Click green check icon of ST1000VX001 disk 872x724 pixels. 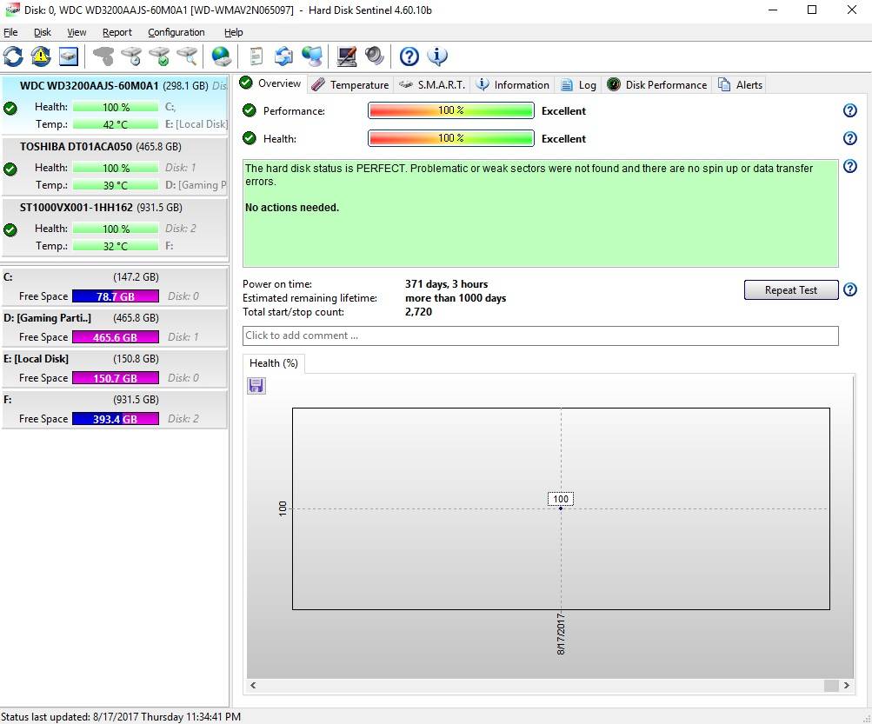pos(10,229)
